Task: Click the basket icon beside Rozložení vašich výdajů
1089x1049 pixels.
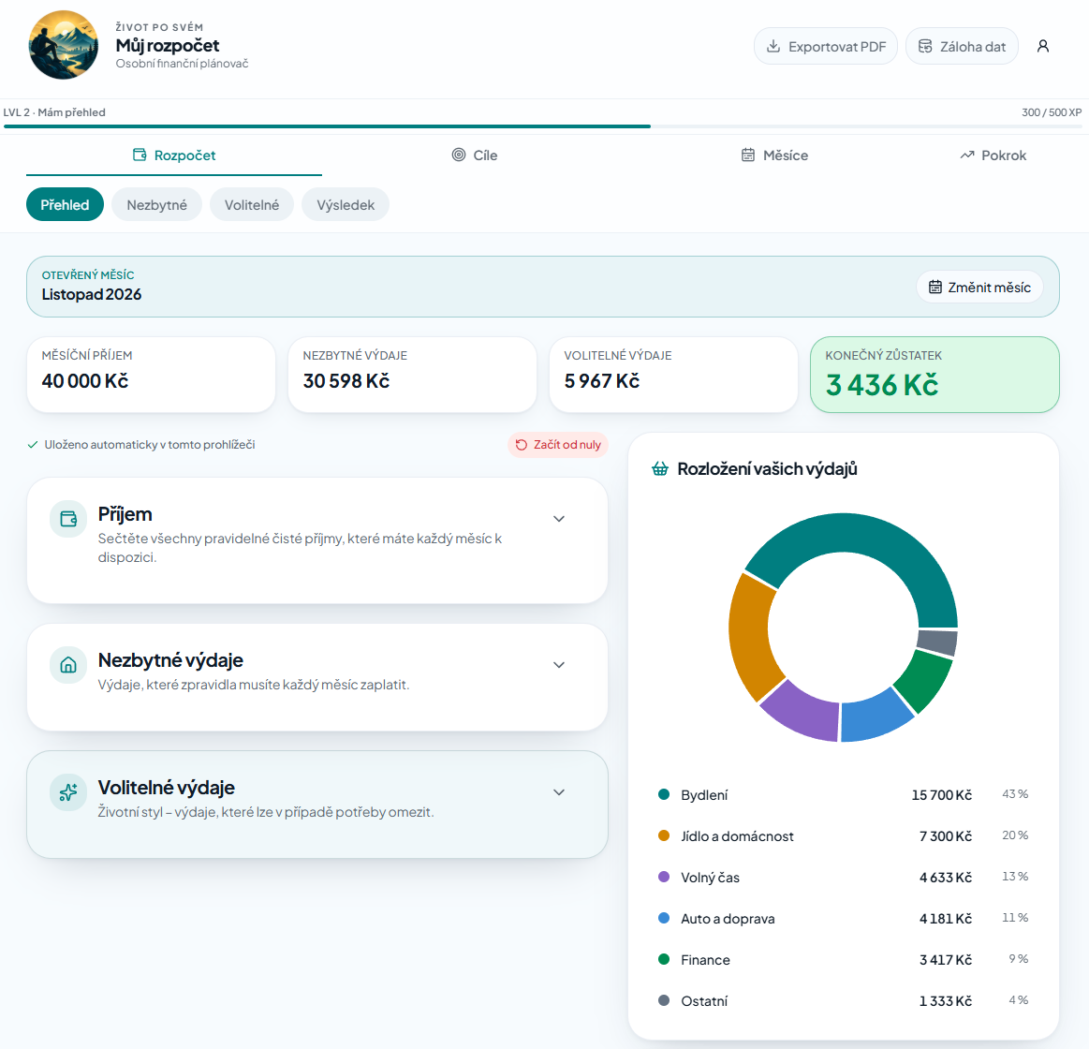Action: pyautogui.click(x=660, y=469)
